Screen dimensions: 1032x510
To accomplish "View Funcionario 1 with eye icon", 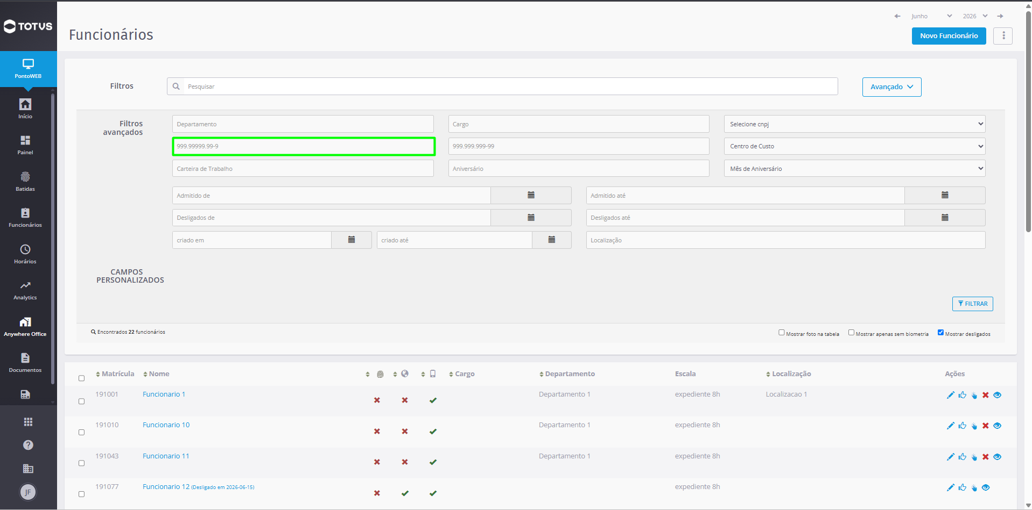I will coord(998,395).
